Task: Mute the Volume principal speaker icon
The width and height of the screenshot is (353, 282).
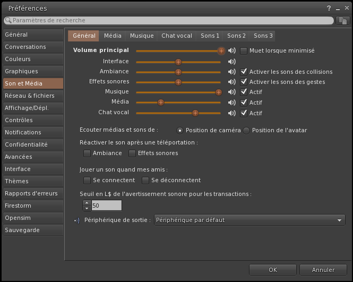Action: 231,51
